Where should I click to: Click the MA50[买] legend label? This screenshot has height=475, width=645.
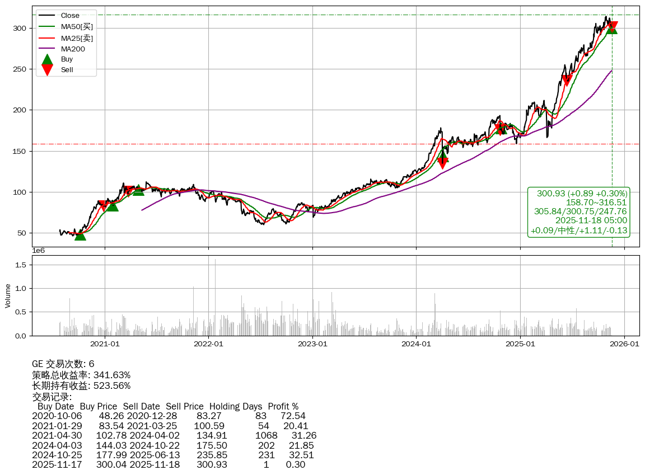click(77, 26)
